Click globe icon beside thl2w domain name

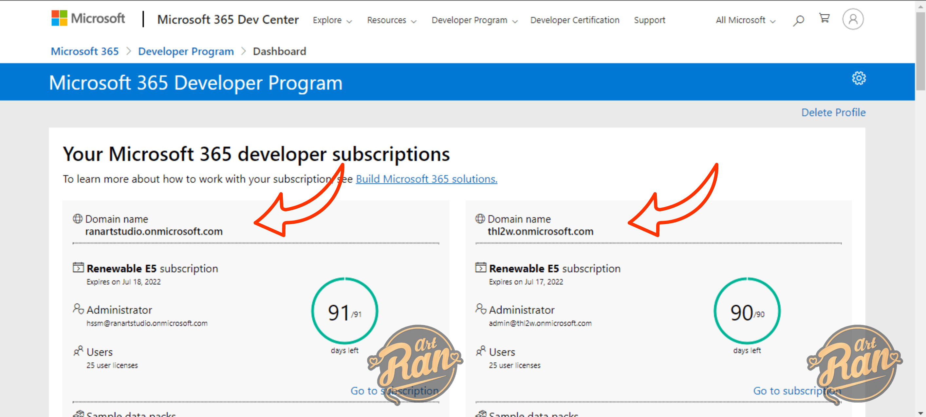tap(480, 218)
